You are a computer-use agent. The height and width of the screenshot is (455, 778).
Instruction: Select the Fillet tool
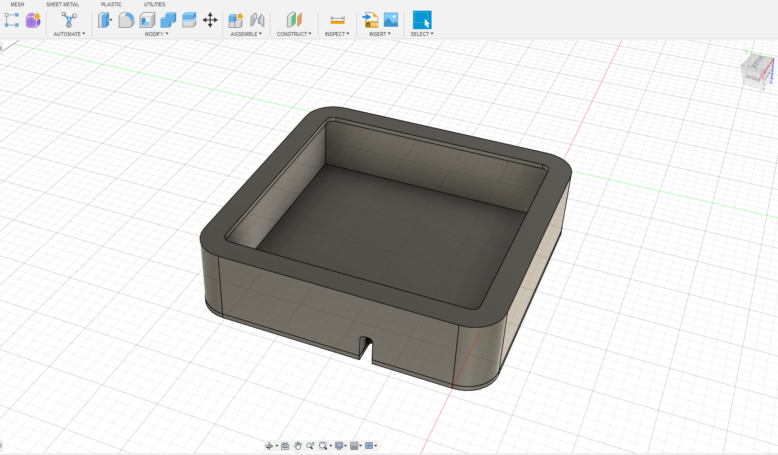tap(126, 20)
